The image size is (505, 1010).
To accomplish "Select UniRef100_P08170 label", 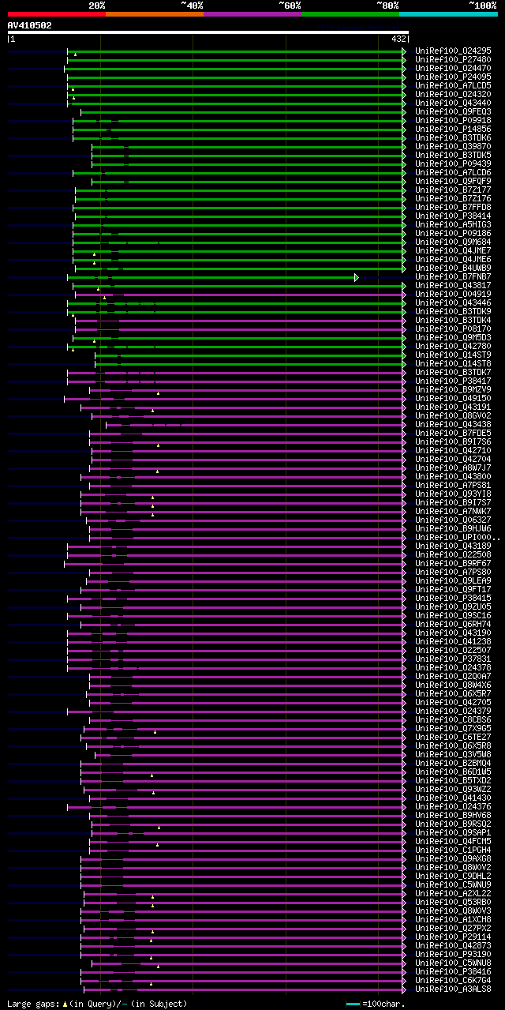I will click(452, 329).
